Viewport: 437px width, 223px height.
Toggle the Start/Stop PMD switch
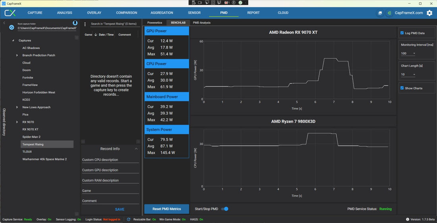[x=224, y=209]
